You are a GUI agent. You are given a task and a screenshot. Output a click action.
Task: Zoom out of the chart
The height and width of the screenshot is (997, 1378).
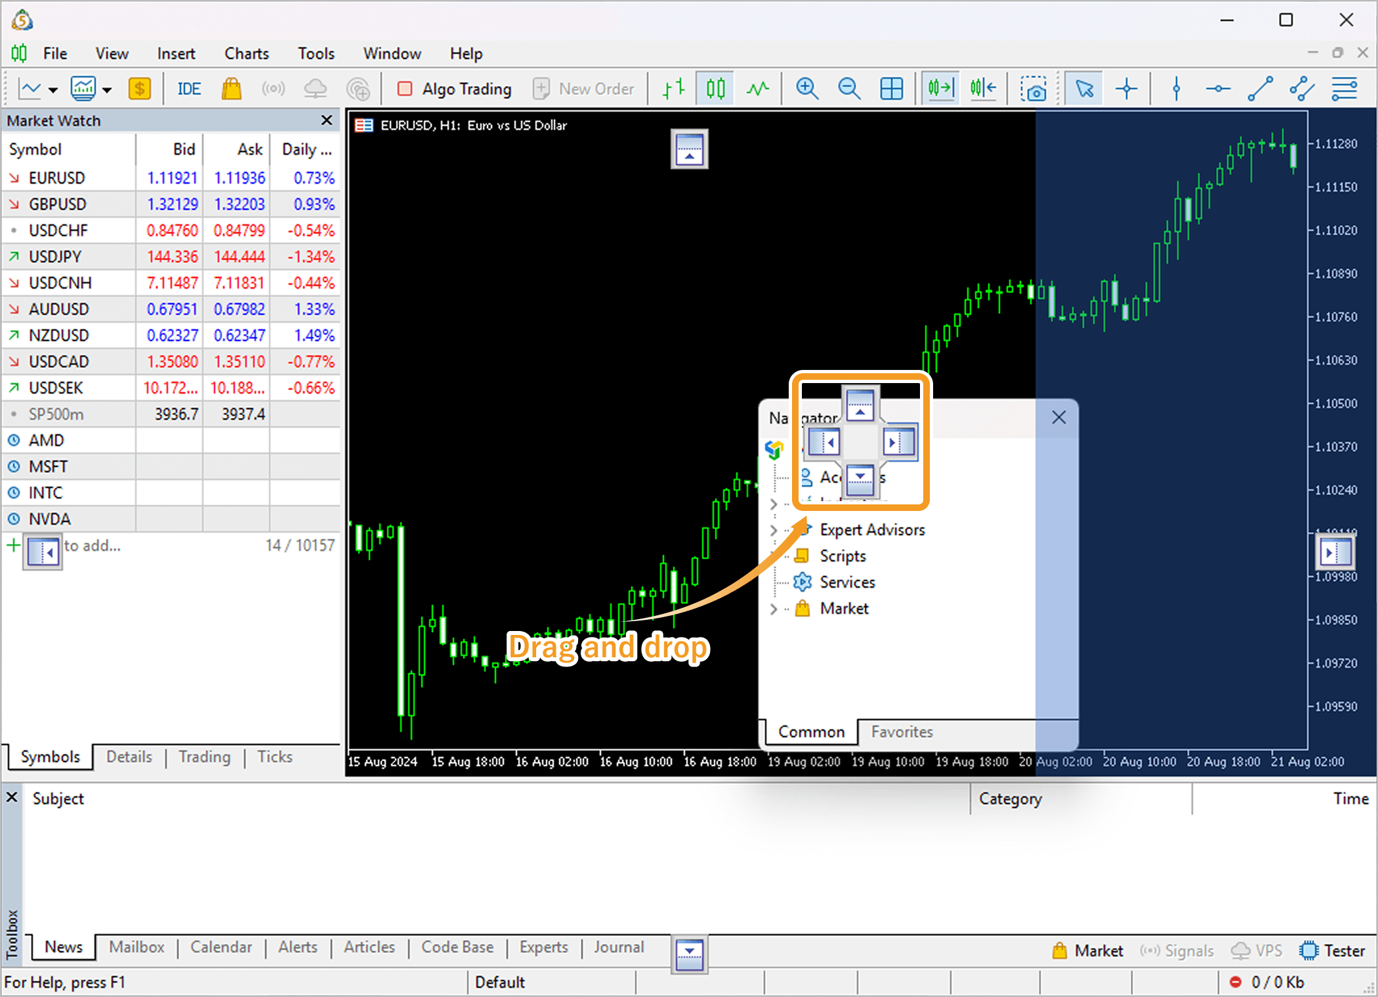pyautogui.click(x=849, y=89)
